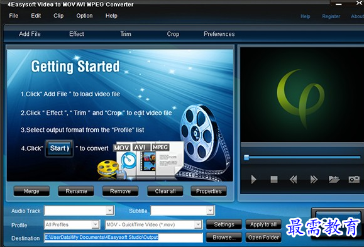Viewport: 364px width, 247px height.
Task: Open file Properties button
Action: [209, 191]
